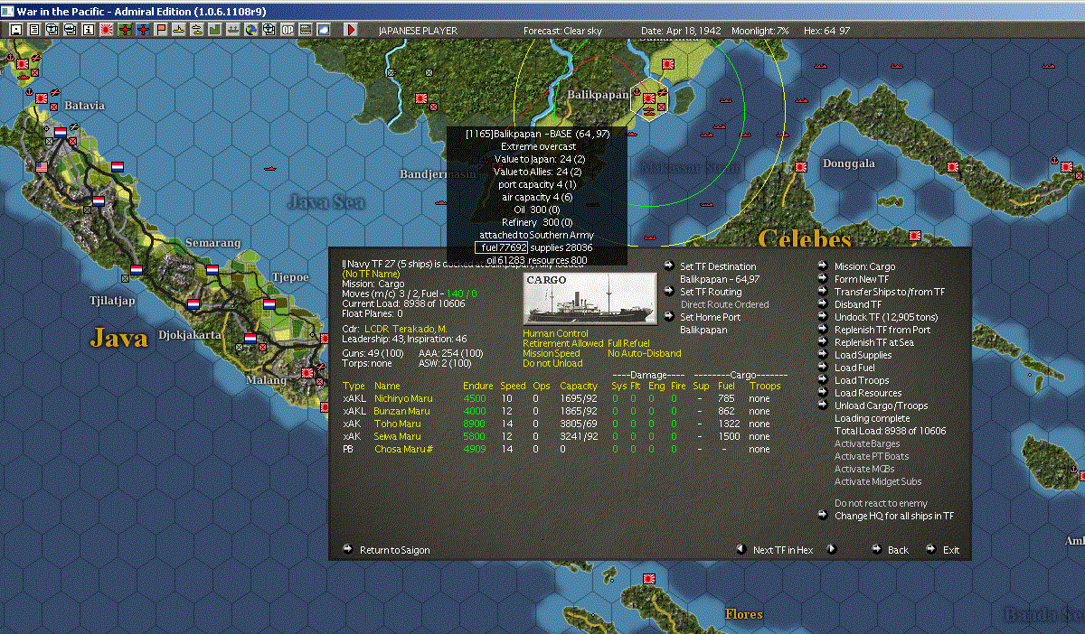Screen dimensions: 1085x634
Task: Choose Replenish TF at Sea
Action: tap(874, 342)
